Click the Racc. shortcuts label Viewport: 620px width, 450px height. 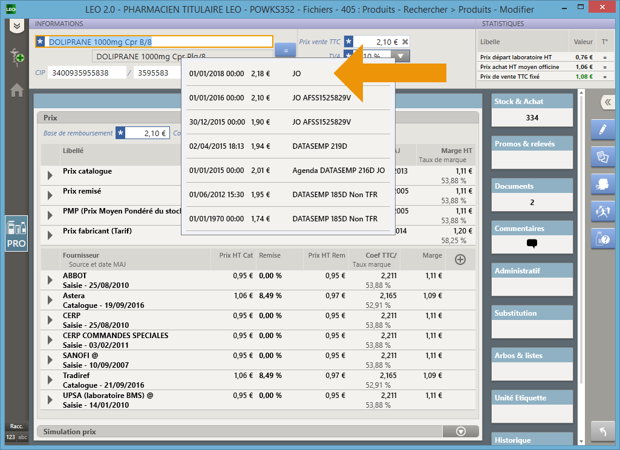tap(16, 426)
